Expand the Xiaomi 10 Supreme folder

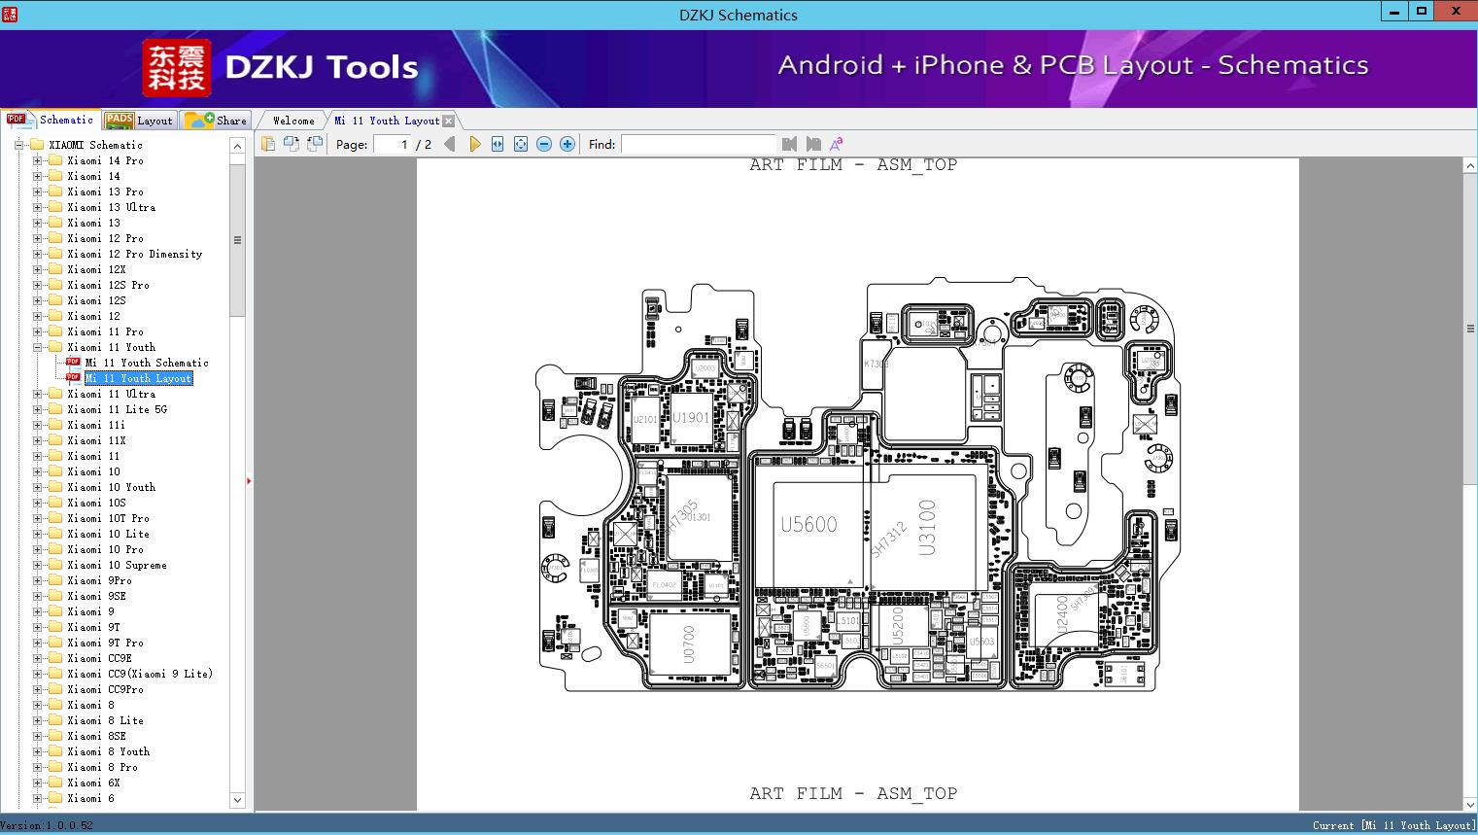[x=37, y=565]
